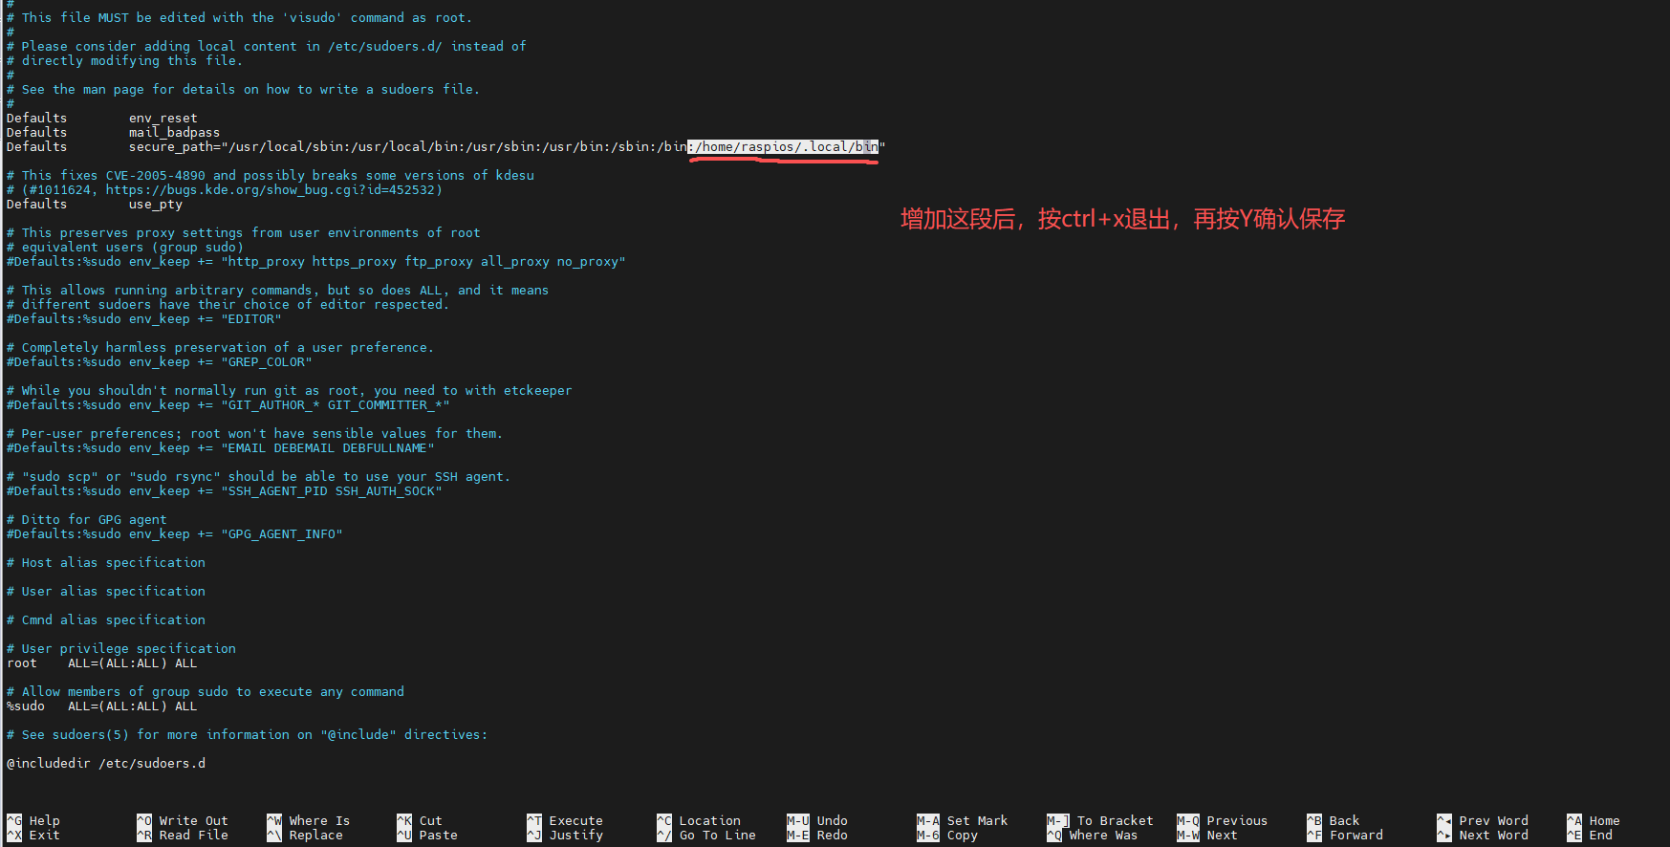This screenshot has height=847, width=1670.
Task: Click the Help shortcut in nano footer
Action: click(x=44, y=820)
